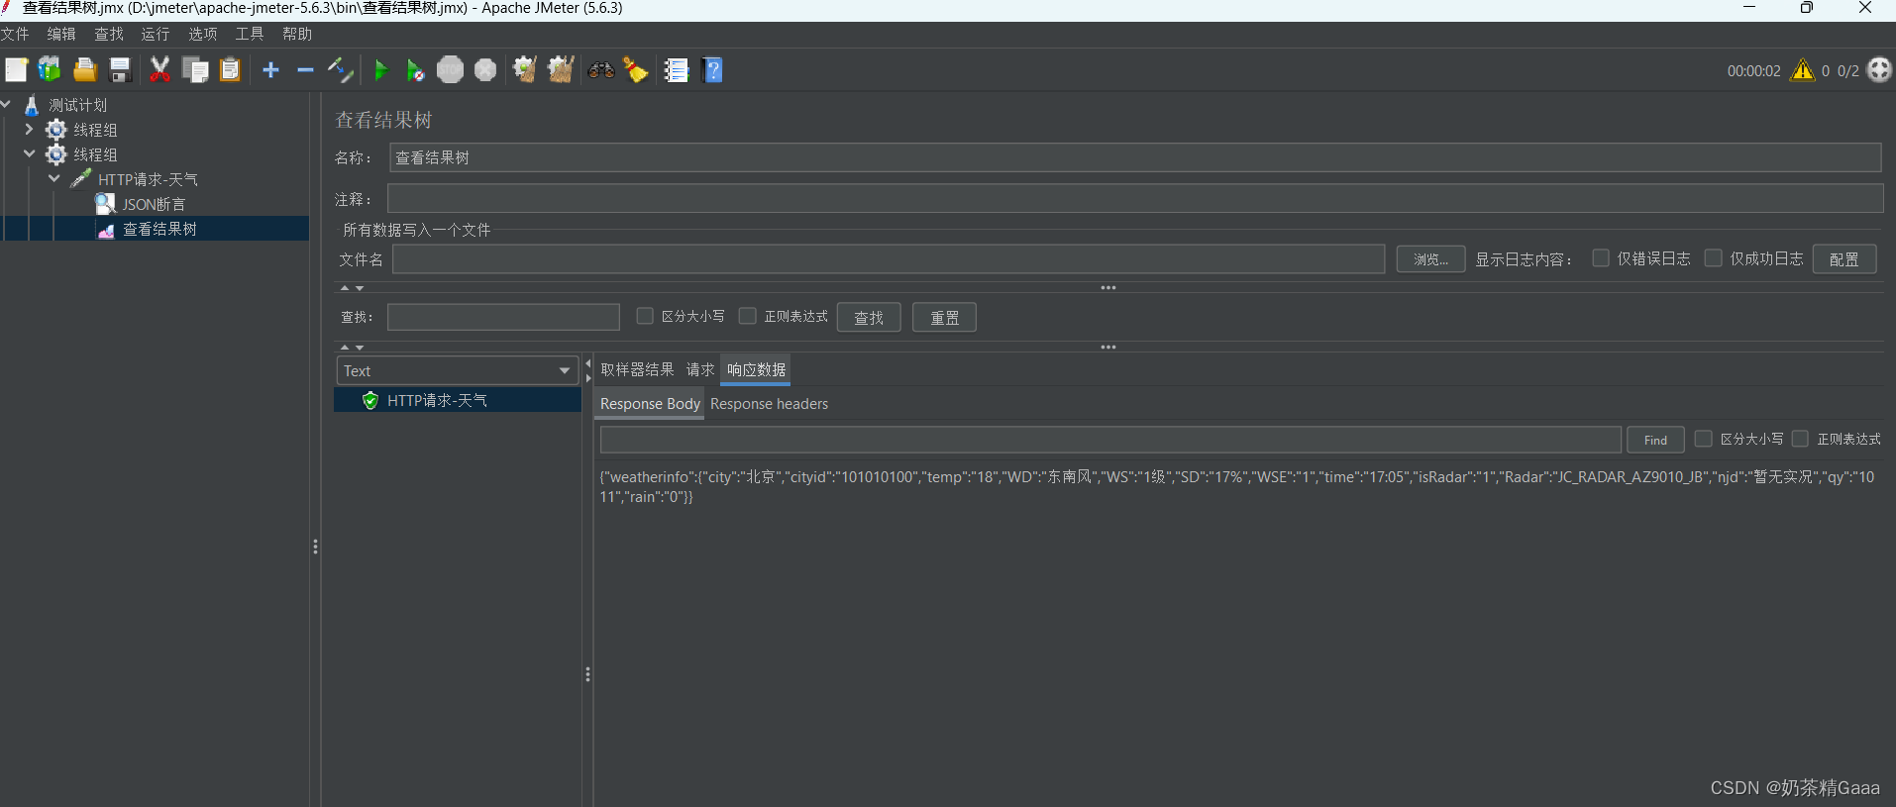Click the remote engines status icon

(x=1879, y=70)
